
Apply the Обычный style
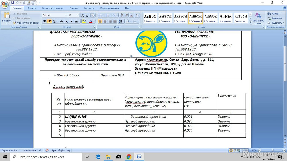click(x=195, y=18)
